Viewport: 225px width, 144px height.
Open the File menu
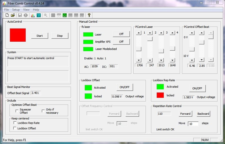pyautogui.click(x=6, y=10)
